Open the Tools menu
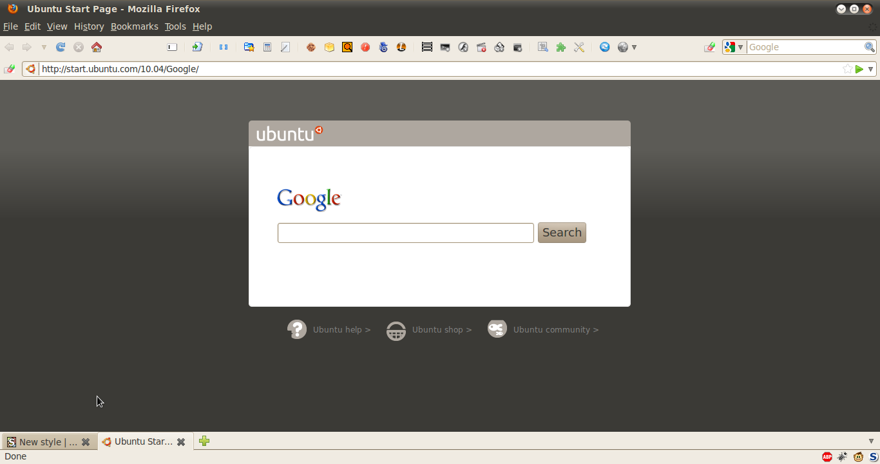Screen dimensions: 880x464 click(175, 26)
